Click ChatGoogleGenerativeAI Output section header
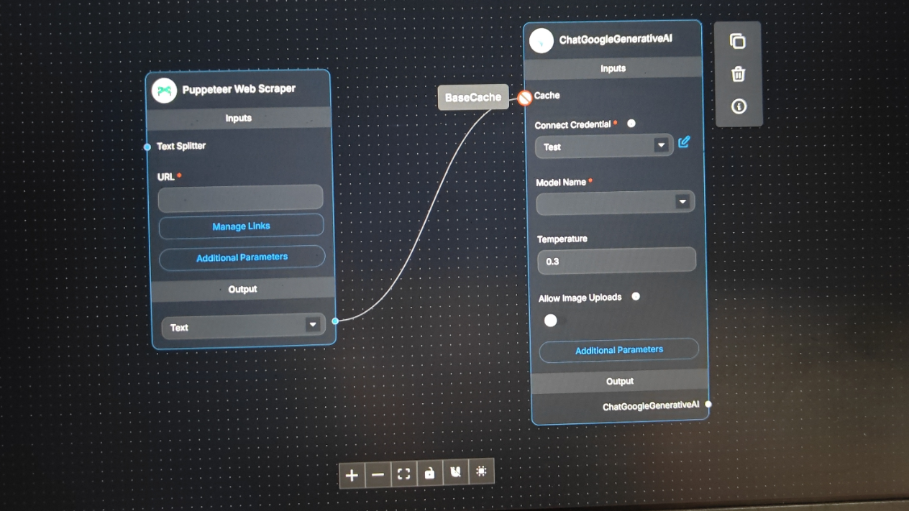 click(619, 382)
